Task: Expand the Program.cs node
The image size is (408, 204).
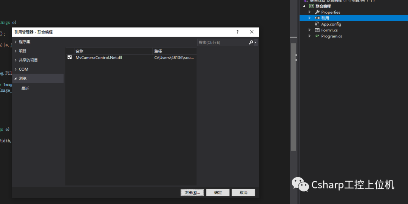Action: [x=310, y=36]
